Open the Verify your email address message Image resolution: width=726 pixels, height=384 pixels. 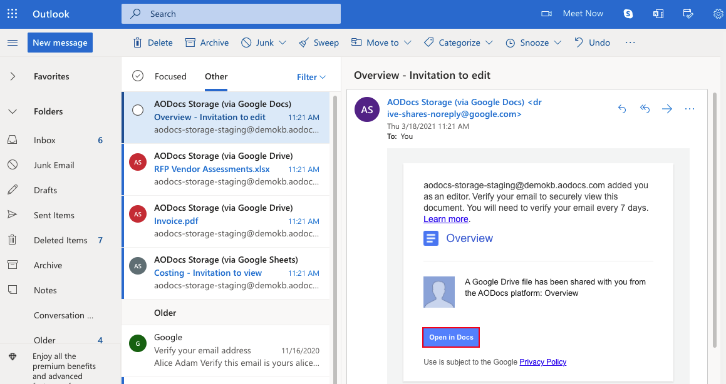[226, 350]
